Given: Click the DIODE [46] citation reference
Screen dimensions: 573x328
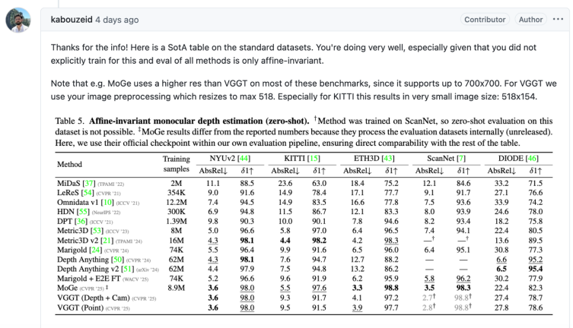Looking at the screenshot, I should (532, 159).
